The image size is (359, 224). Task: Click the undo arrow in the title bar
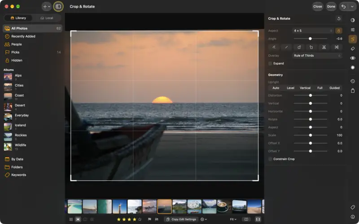pyautogui.click(x=343, y=6)
